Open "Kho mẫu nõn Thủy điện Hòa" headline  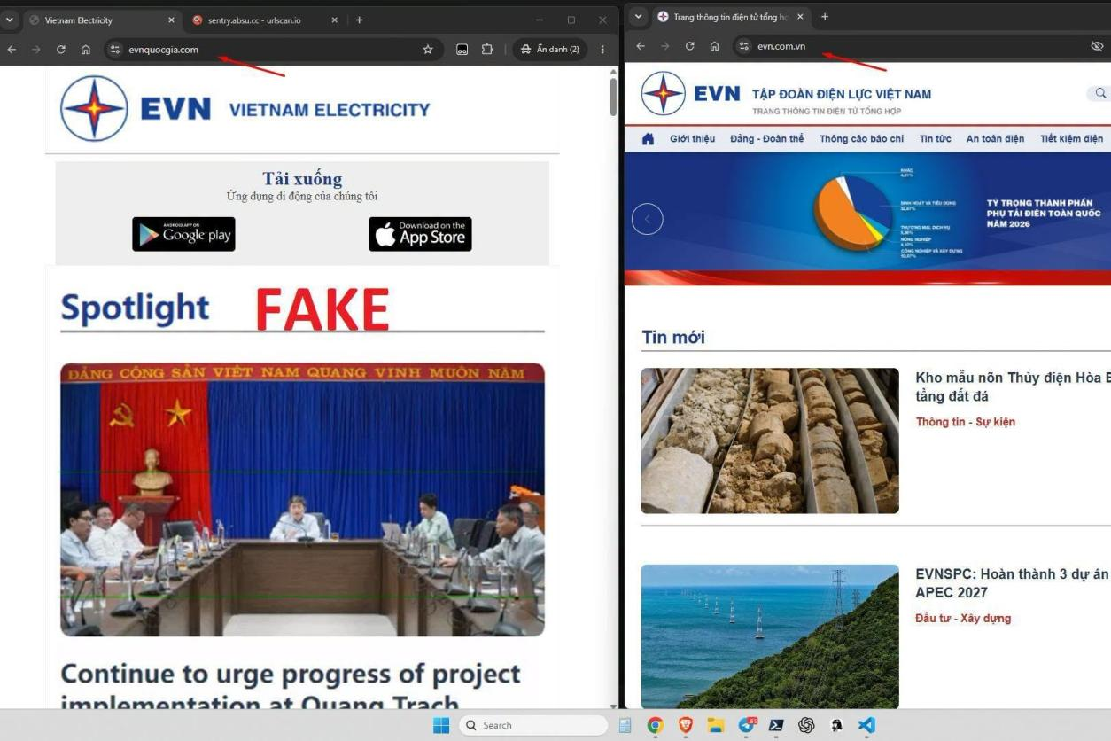pyautogui.click(x=1013, y=386)
